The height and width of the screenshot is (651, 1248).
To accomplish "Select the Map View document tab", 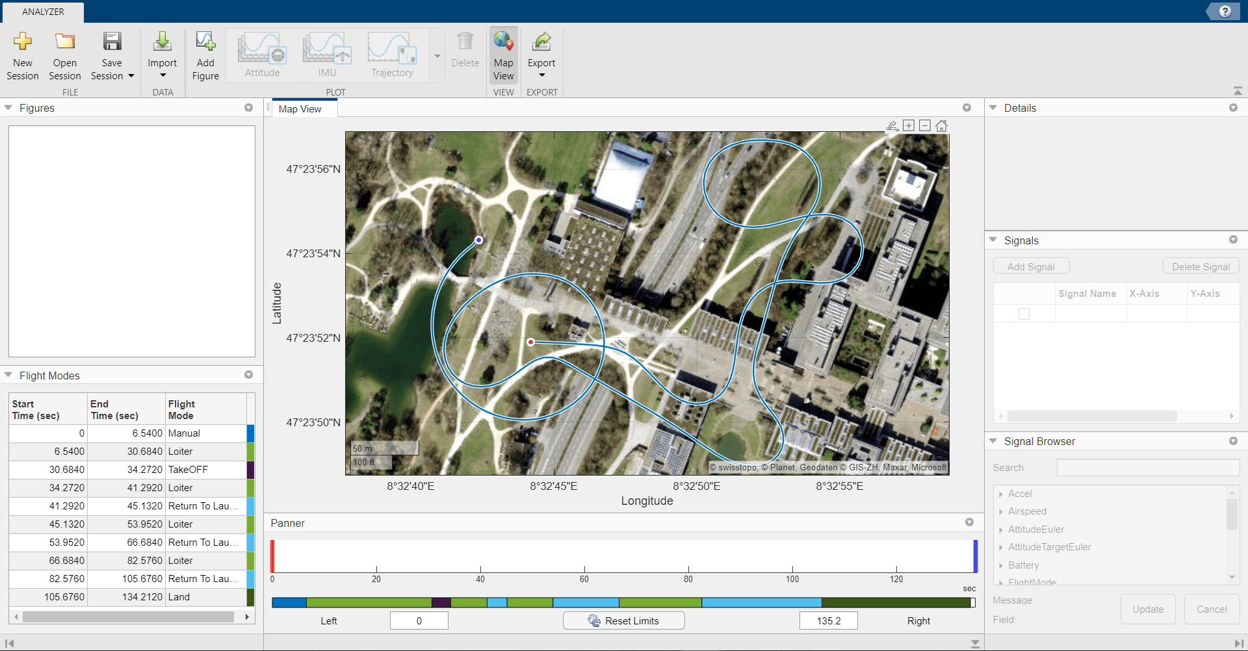I will pyautogui.click(x=300, y=109).
